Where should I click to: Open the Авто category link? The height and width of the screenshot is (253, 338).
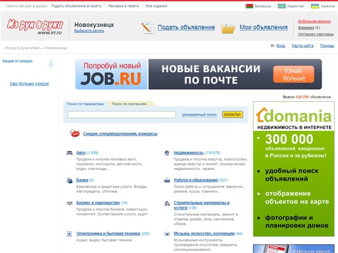[81, 152]
